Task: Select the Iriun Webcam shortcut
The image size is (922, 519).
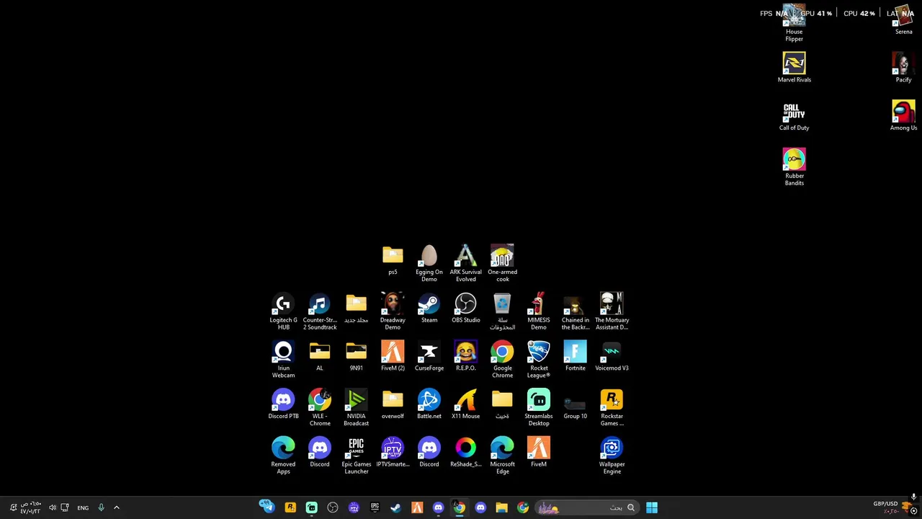Action: (x=283, y=360)
